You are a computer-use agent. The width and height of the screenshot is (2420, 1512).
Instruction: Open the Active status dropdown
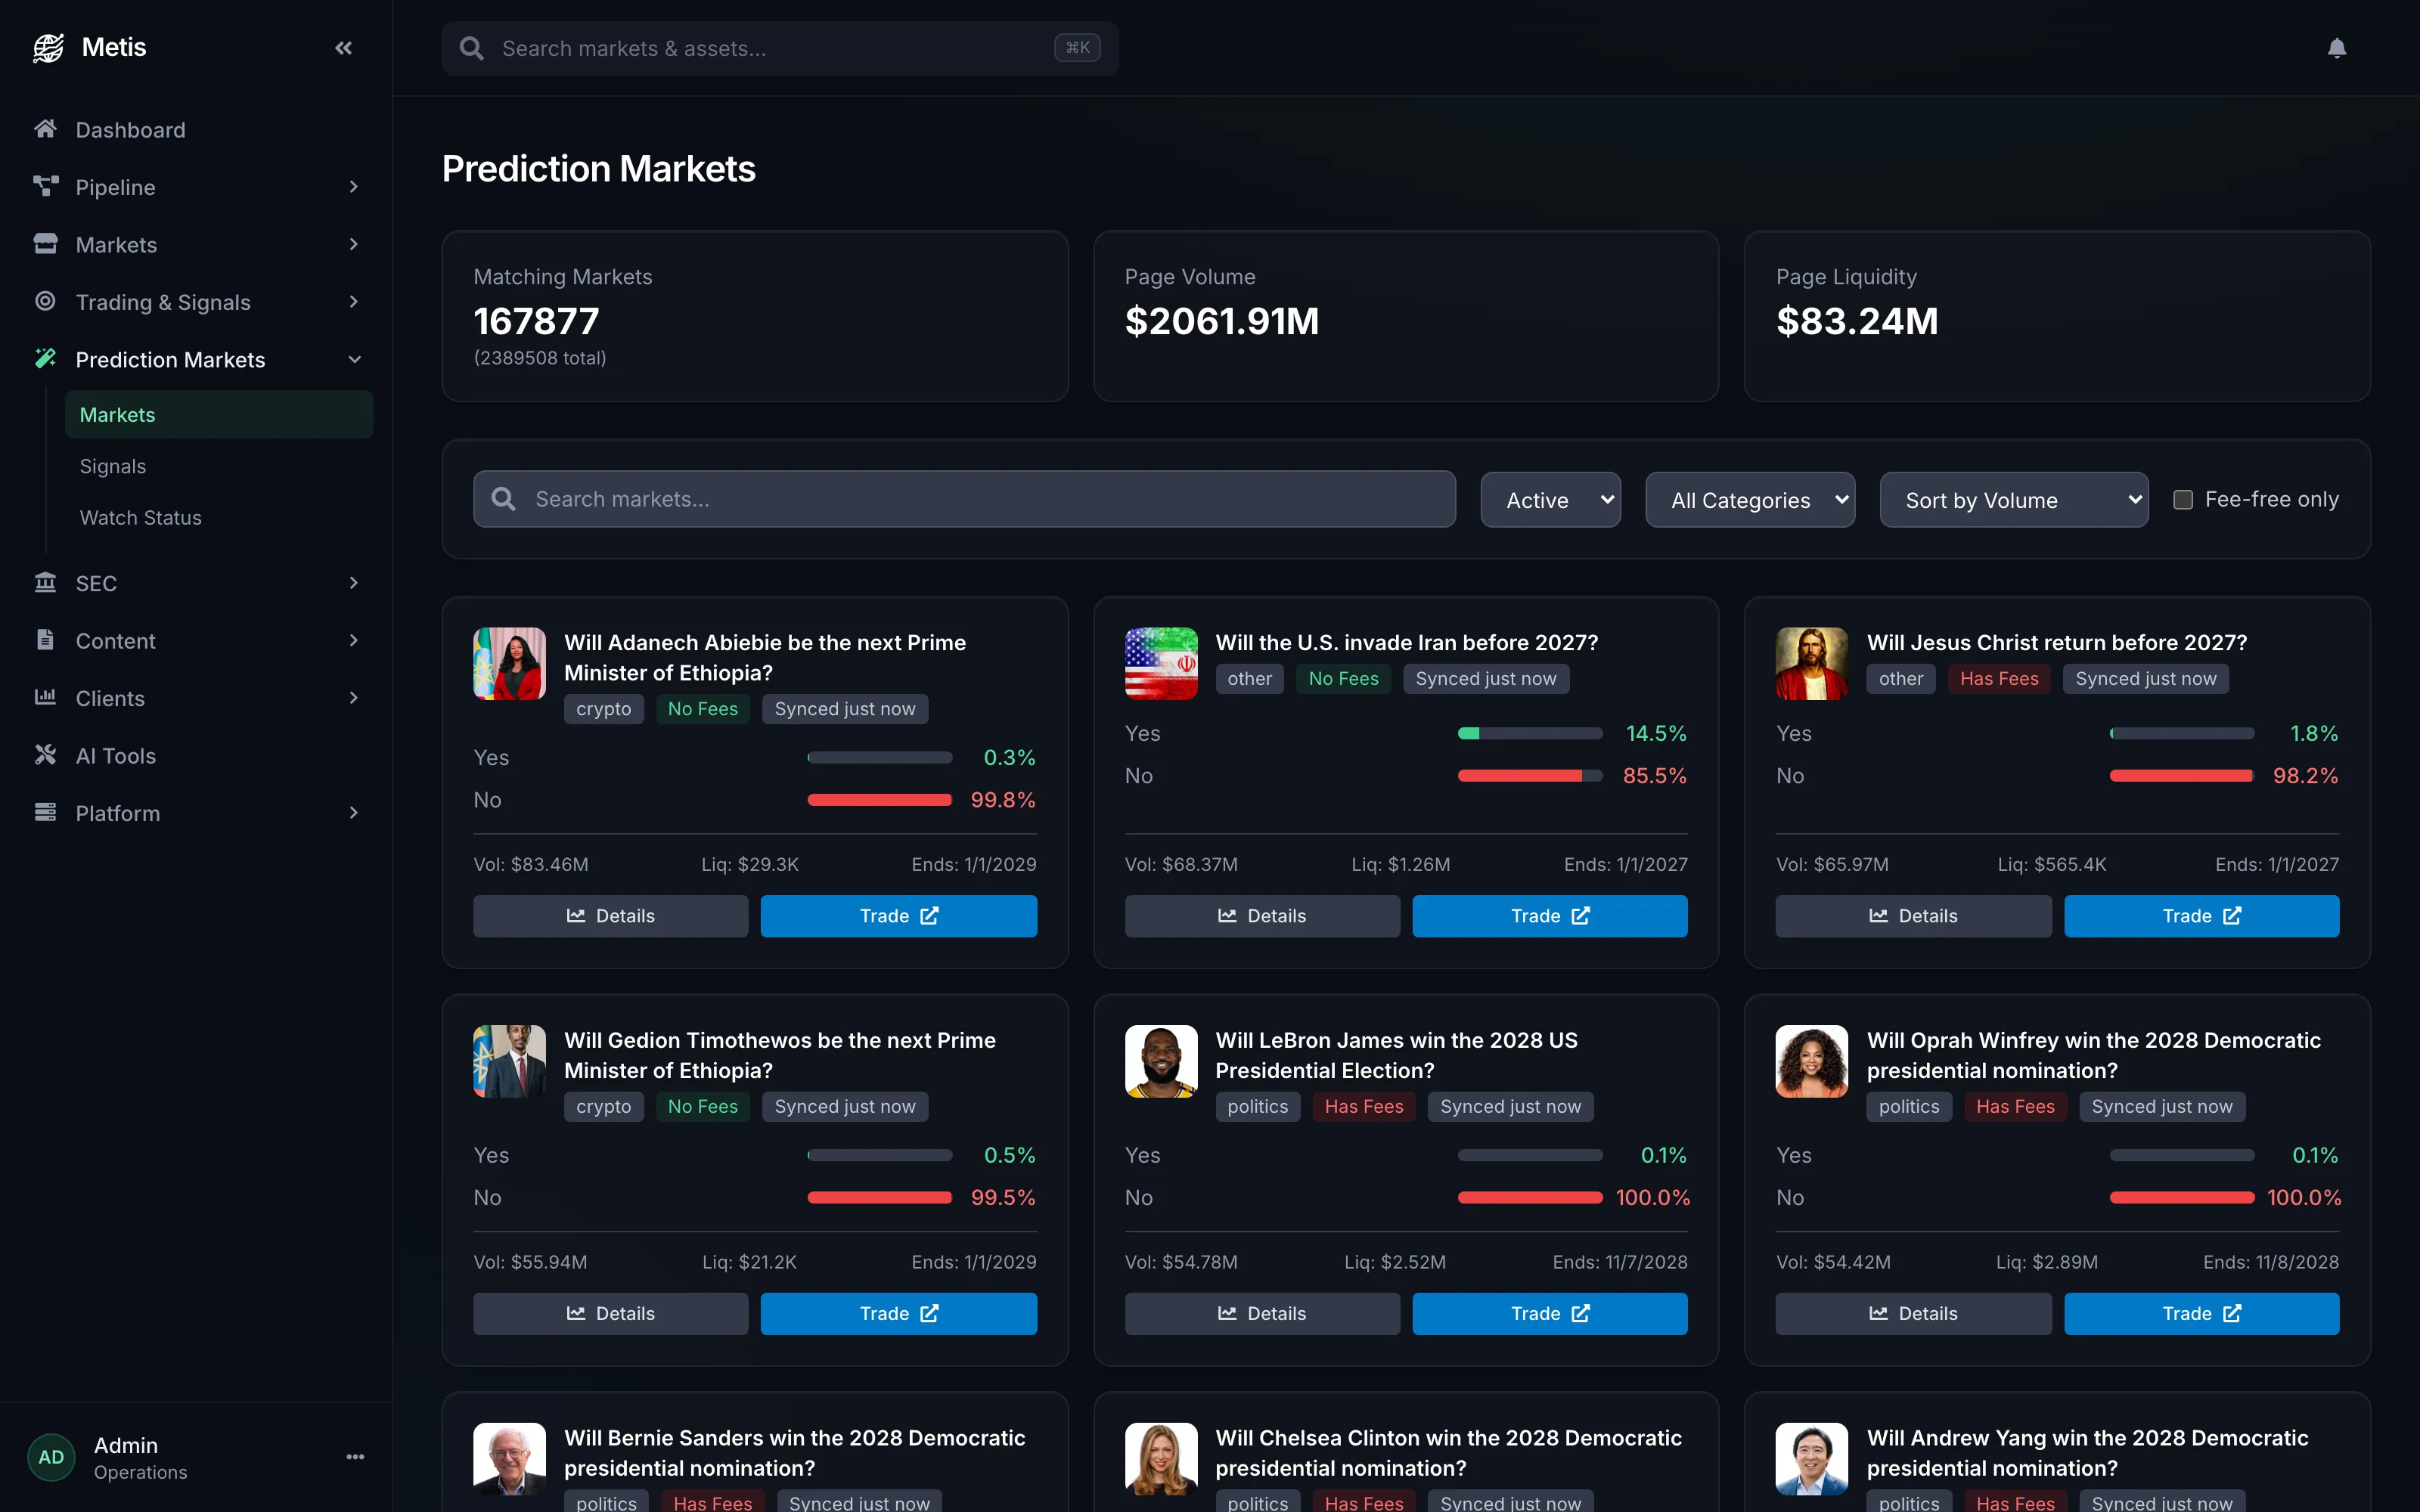pyautogui.click(x=1550, y=500)
